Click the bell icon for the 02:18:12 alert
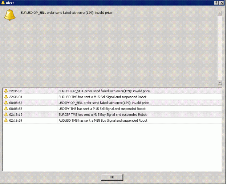Image resolution: width=227 pixels, height=185 pixels. (x=6, y=115)
